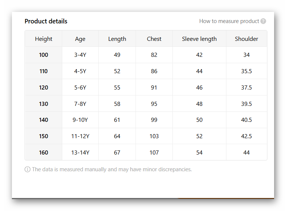Image resolution: width=286 pixels, height=211 pixels.
Task: Click the Height column header
Action: point(44,39)
